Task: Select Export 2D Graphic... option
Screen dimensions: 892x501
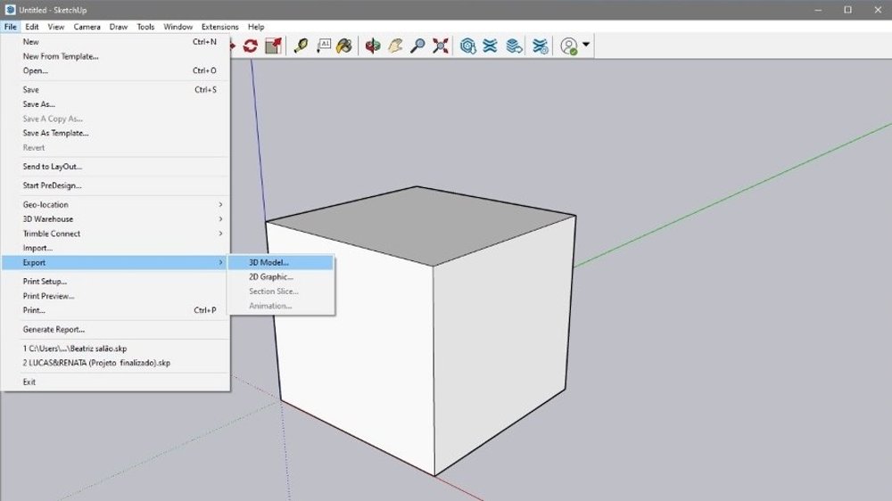Action: [x=280, y=277]
